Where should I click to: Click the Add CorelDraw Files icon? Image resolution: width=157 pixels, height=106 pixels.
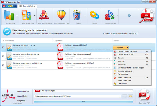(61, 15)
